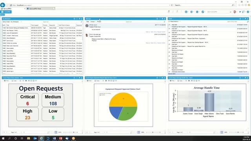This screenshot has height=141, width=251.
Task: Click the chat bubbles icon in toolbar
Action: [244, 12]
